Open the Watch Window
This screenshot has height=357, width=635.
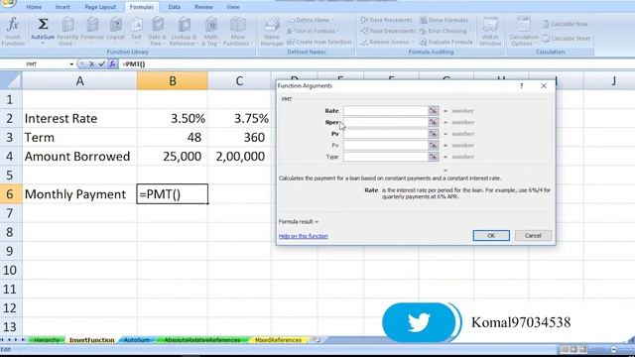pos(490,31)
